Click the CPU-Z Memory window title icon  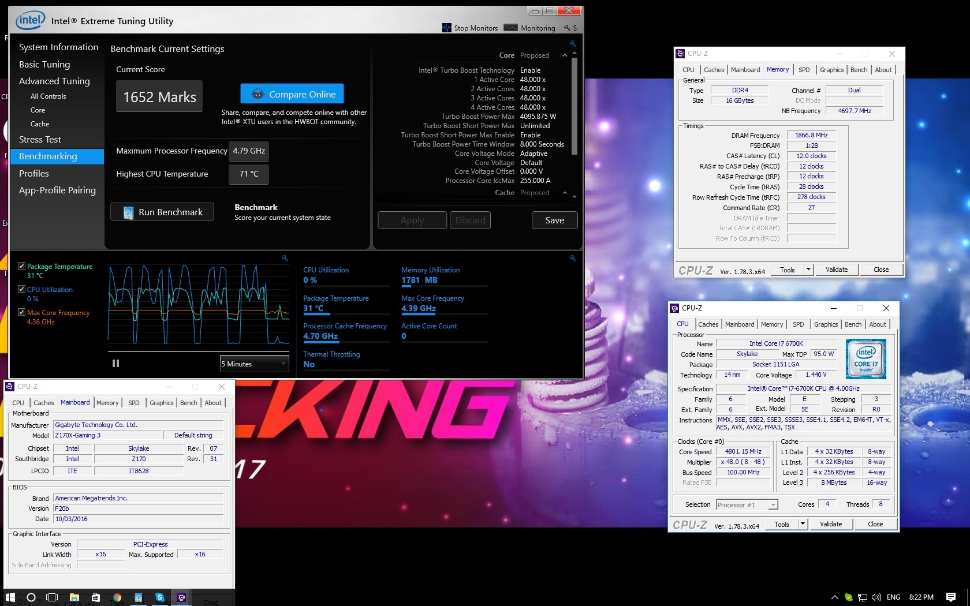click(x=680, y=54)
